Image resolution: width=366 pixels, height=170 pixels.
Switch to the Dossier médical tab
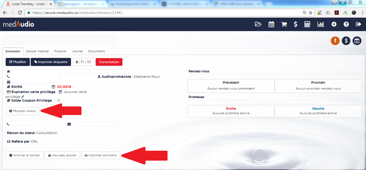(x=37, y=51)
